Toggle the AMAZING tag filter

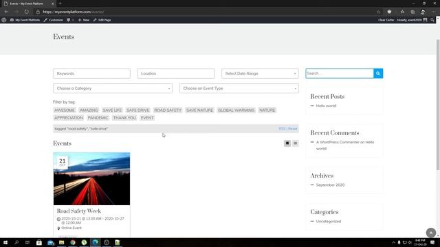pyautogui.click(x=89, y=110)
